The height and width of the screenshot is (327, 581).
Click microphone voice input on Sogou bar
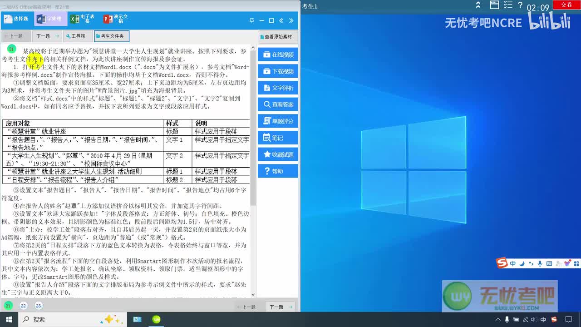point(540,263)
